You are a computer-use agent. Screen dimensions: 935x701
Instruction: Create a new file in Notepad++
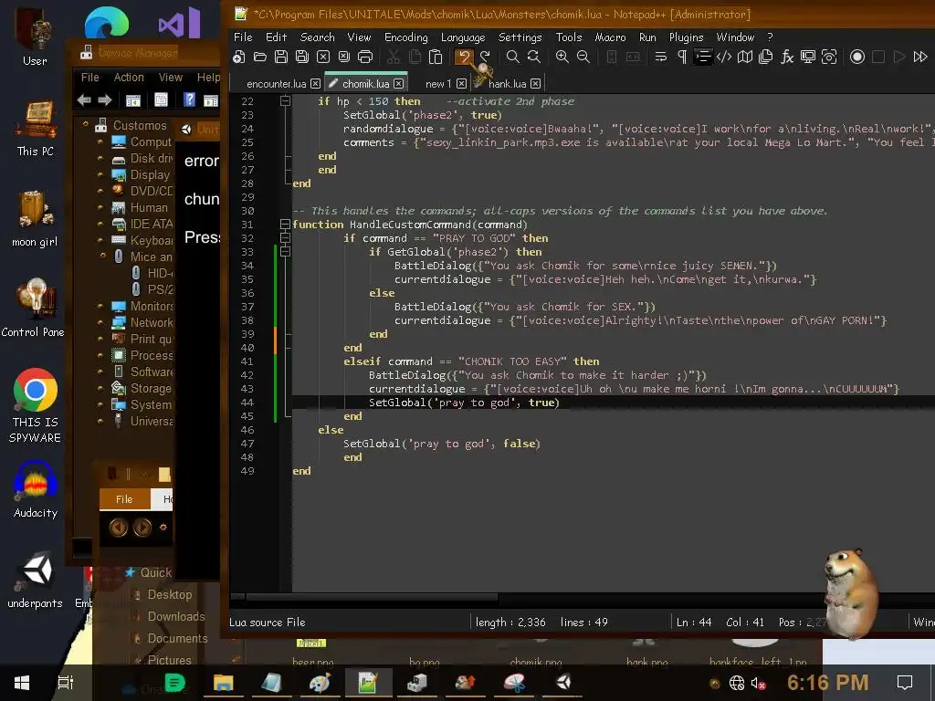[239, 57]
